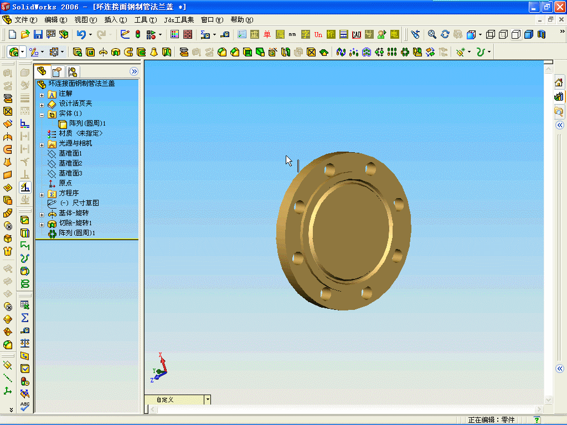Click the status bar help question mark
This screenshot has width=567, height=425.
pyautogui.click(x=537, y=420)
